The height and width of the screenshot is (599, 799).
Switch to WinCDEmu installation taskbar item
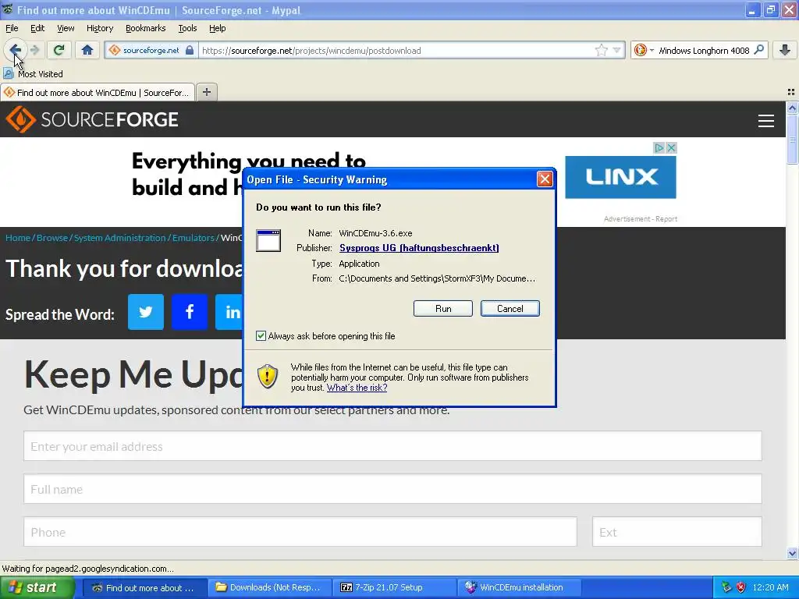519,588
